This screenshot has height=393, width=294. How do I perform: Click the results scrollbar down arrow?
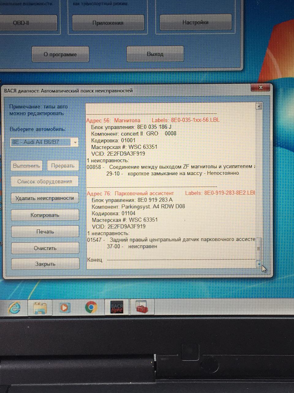pyautogui.click(x=259, y=264)
